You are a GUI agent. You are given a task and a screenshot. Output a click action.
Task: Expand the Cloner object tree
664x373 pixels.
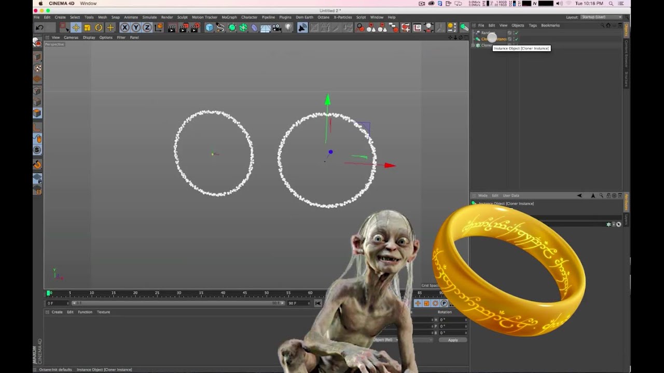(x=473, y=45)
